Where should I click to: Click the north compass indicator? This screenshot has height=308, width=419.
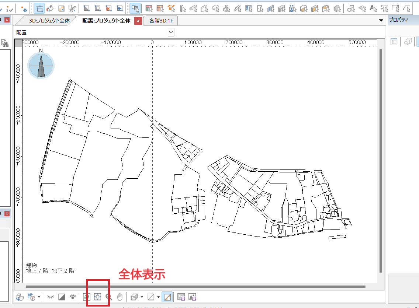click(41, 65)
